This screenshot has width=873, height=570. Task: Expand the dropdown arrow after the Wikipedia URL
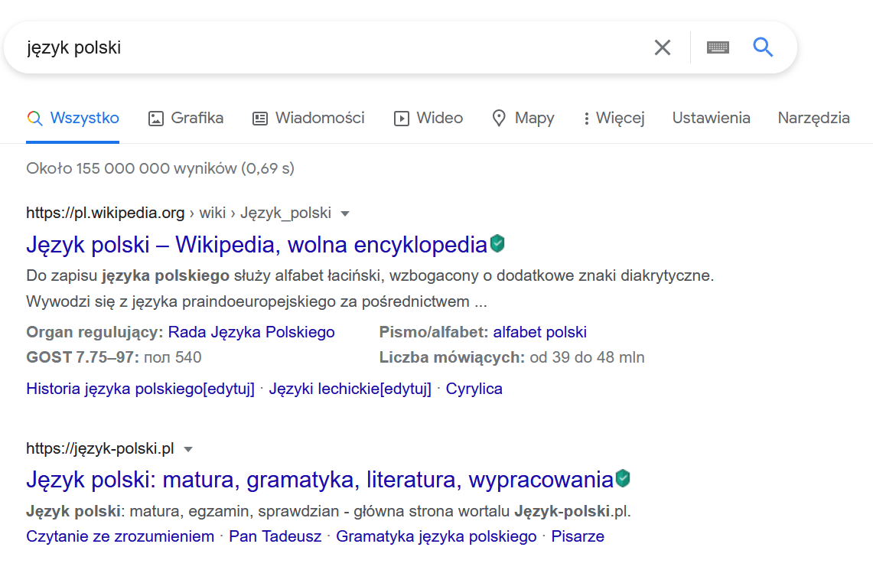click(346, 213)
